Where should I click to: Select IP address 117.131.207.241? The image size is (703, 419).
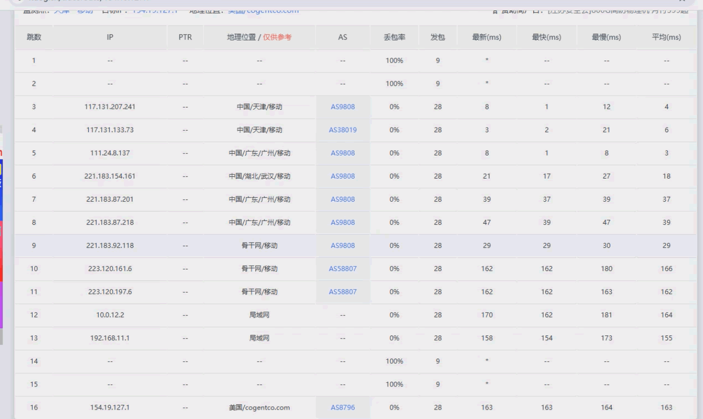pos(110,107)
